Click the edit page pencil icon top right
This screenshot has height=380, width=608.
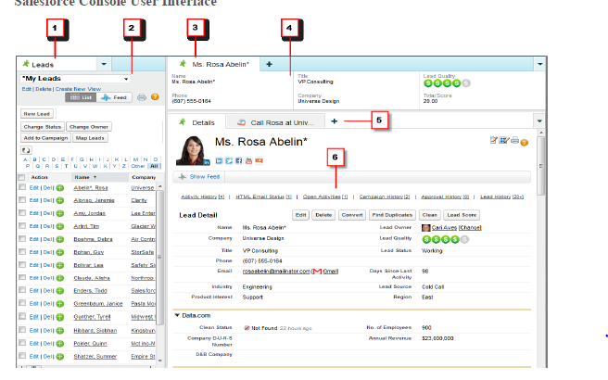(493, 140)
